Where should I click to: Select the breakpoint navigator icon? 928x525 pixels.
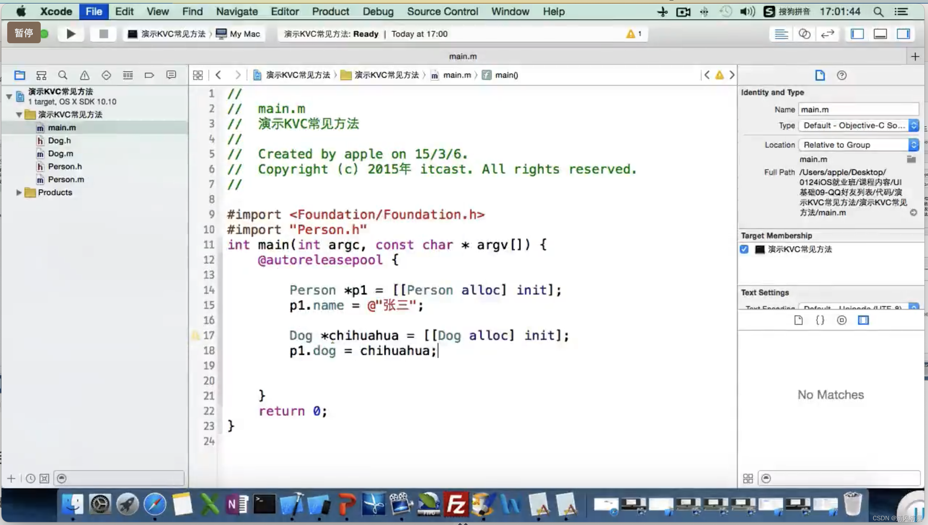[x=149, y=75]
